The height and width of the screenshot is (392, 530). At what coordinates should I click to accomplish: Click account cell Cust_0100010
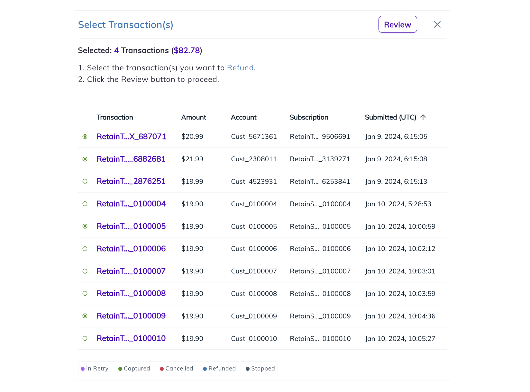click(x=254, y=339)
